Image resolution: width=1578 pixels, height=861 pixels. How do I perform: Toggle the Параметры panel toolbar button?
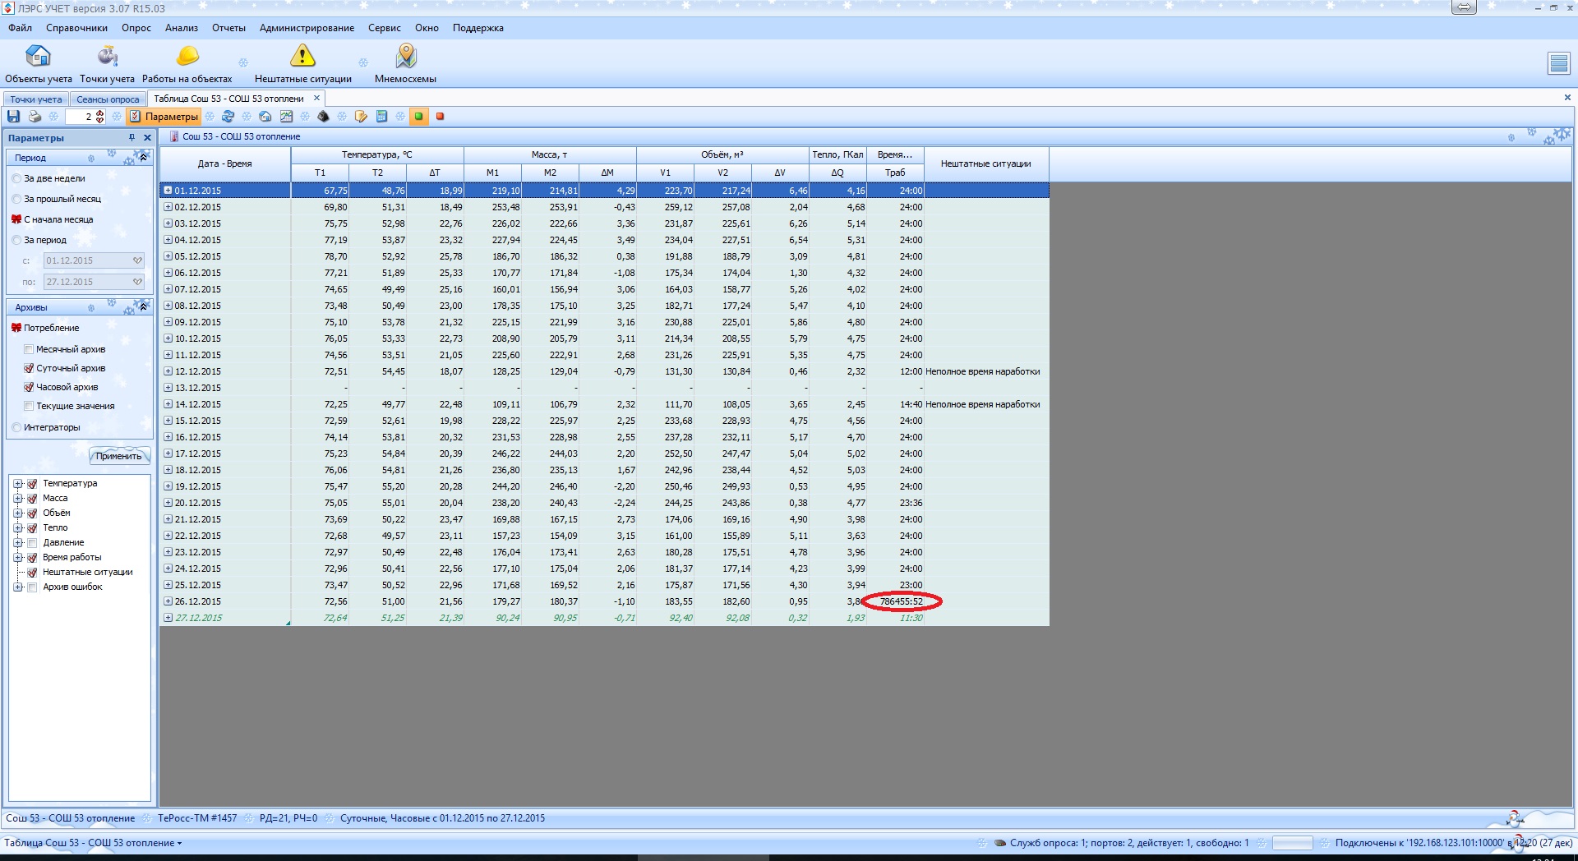(x=164, y=117)
